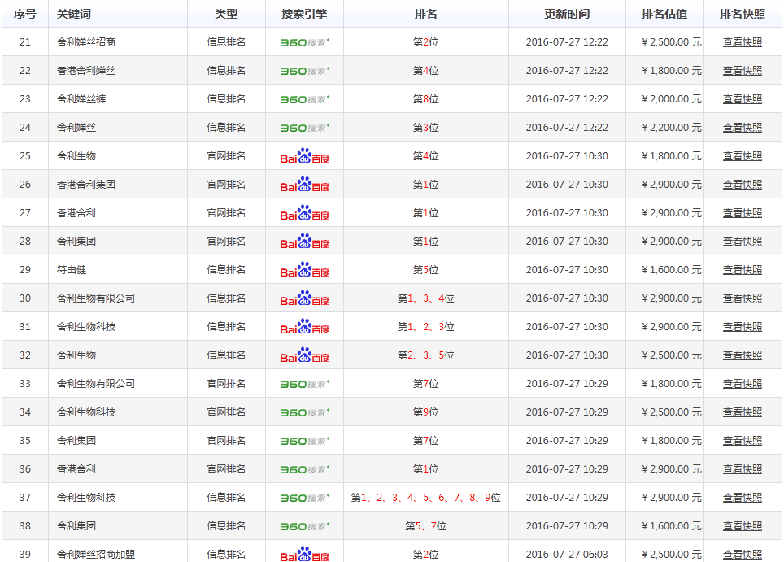
Task: Select keyword 香港舍利婵丝 in row 22
Action: coord(86,71)
